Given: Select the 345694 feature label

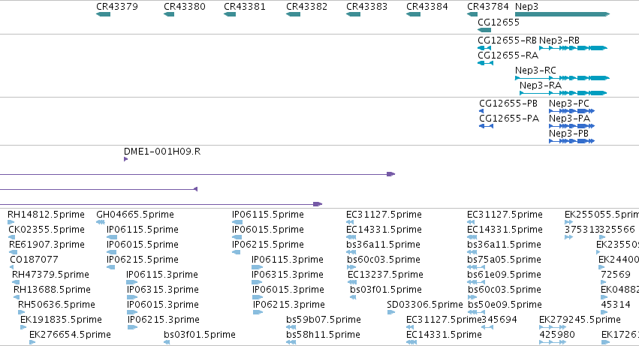Looking at the screenshot, I should (499, 320).
